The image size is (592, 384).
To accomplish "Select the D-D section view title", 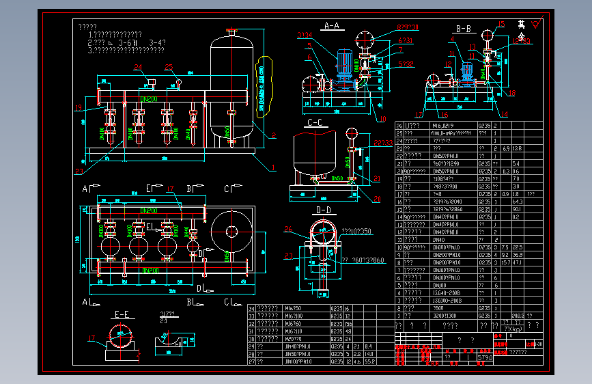I will [x=324, y=210].
